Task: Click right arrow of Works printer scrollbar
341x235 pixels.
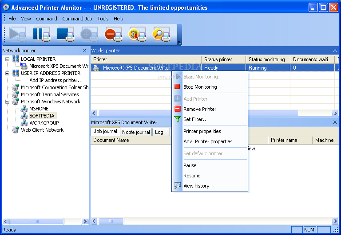Action: pos(335,113)
